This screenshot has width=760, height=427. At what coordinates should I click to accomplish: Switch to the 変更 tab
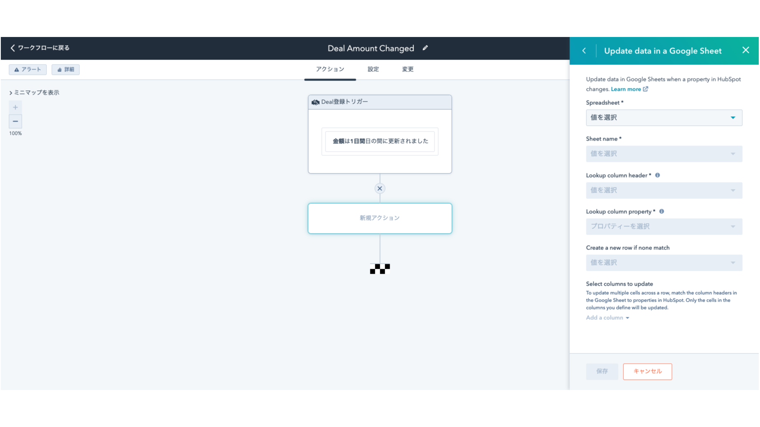[408, 69]
